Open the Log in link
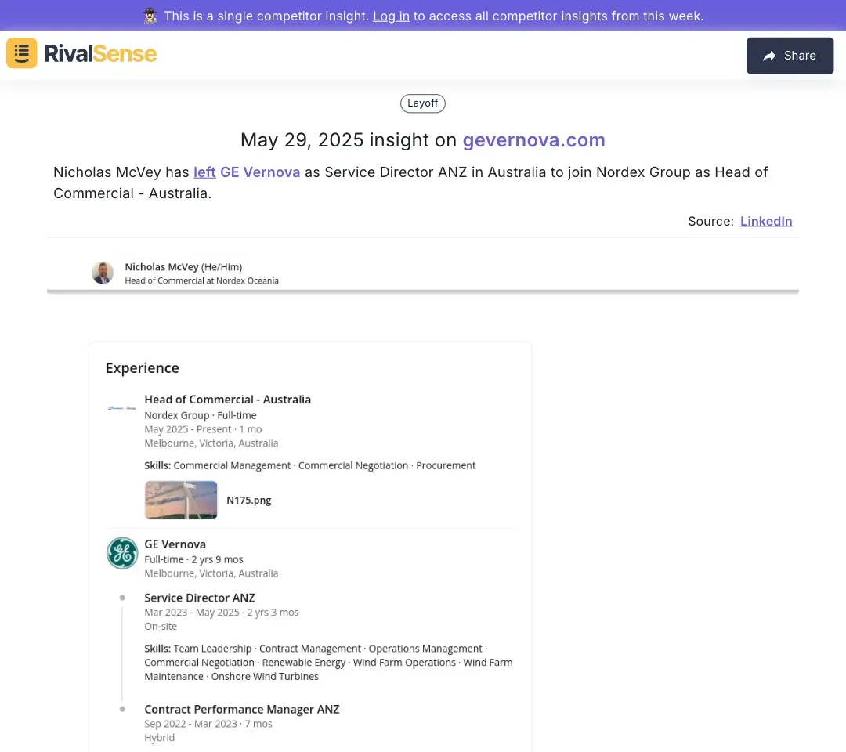The height and width of the screenshot is (752, 846). (391, 16)
